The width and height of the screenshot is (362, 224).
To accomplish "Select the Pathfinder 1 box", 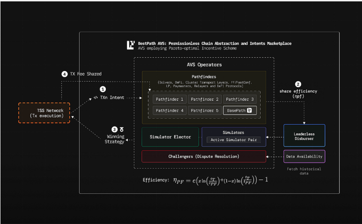I will [169, 99].
